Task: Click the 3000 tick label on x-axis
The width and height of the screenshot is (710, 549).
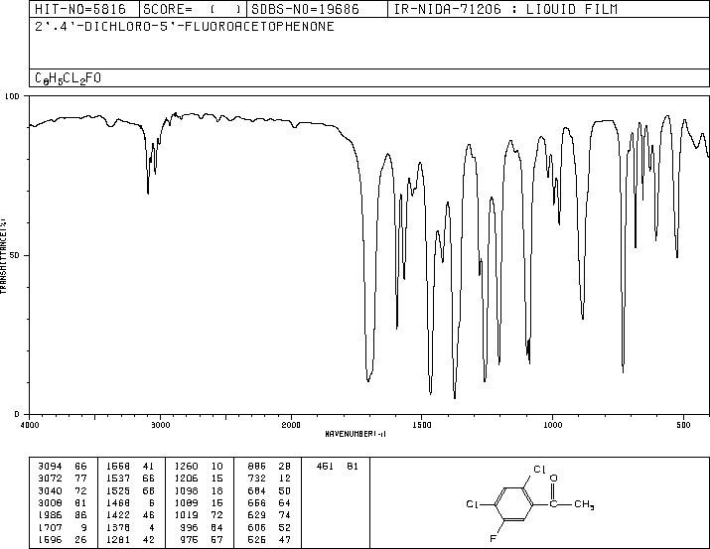Action: 160,425
